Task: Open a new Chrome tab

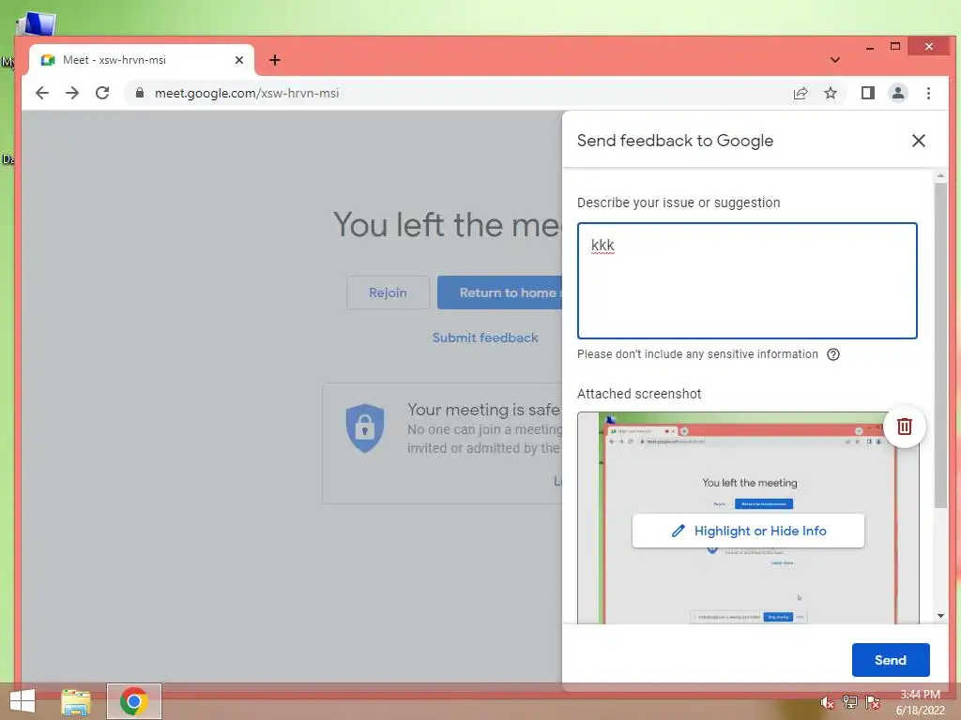Action: (x=275, y=60)
